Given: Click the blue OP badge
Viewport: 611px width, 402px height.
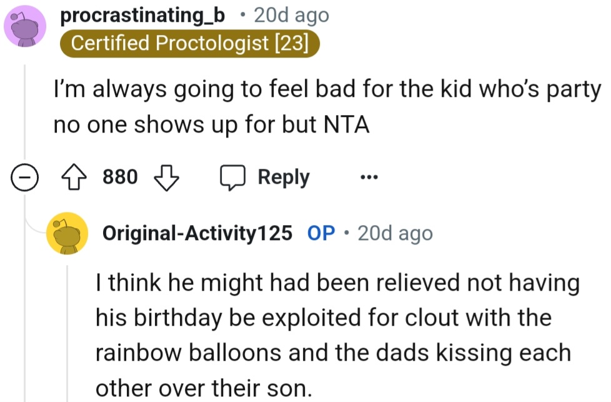Looking at the screenshot, I should coord(322,234).
